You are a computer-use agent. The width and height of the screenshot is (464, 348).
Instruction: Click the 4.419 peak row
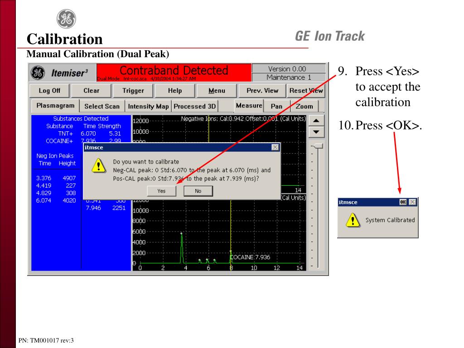[x=56, y=185]
